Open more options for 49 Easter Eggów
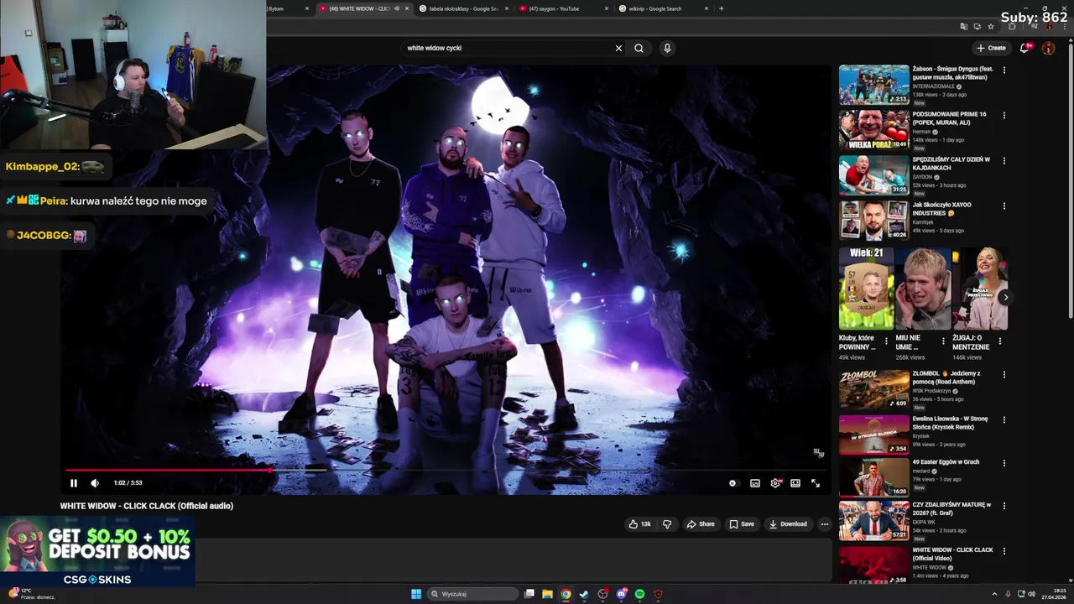Viewport: 1074px width, 604px height. click(1004, 465)
